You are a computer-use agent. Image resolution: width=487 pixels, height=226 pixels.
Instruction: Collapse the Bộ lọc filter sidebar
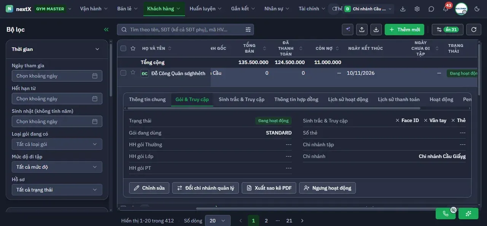pyautogui.click(x=106, y=30)
